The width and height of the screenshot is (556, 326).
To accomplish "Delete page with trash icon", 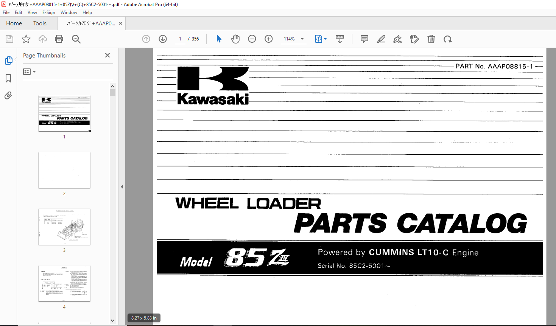I will (x=431, y=39).
